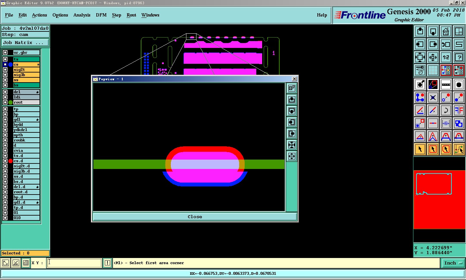
Task: Click the Close button in Popview
Action: [x=195, y=217]
